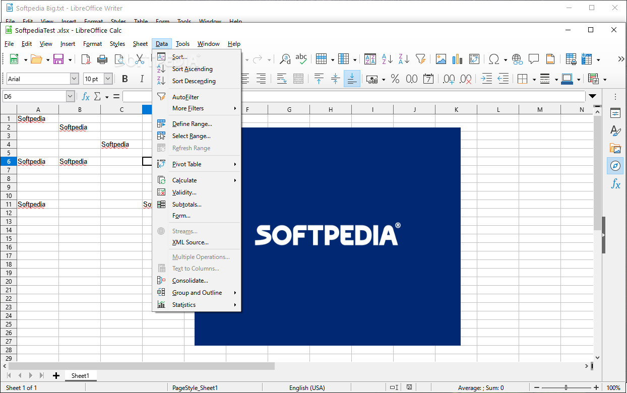Export directly as PDF icon
Screen dimensions: 627x393
(x=86, y=59)
